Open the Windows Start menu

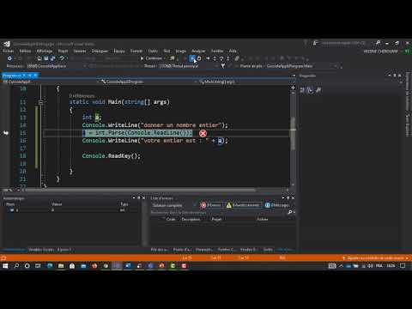[5, 266]
